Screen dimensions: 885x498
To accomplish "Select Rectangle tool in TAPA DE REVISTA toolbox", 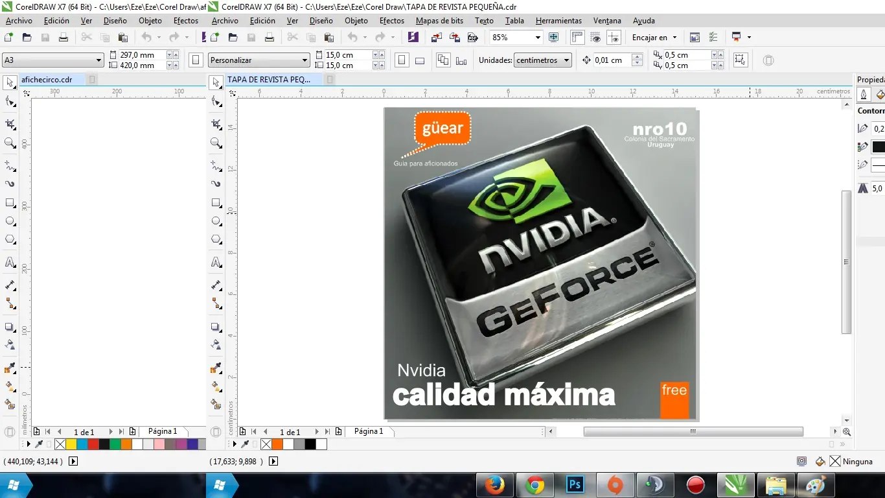I will point(216,203).
